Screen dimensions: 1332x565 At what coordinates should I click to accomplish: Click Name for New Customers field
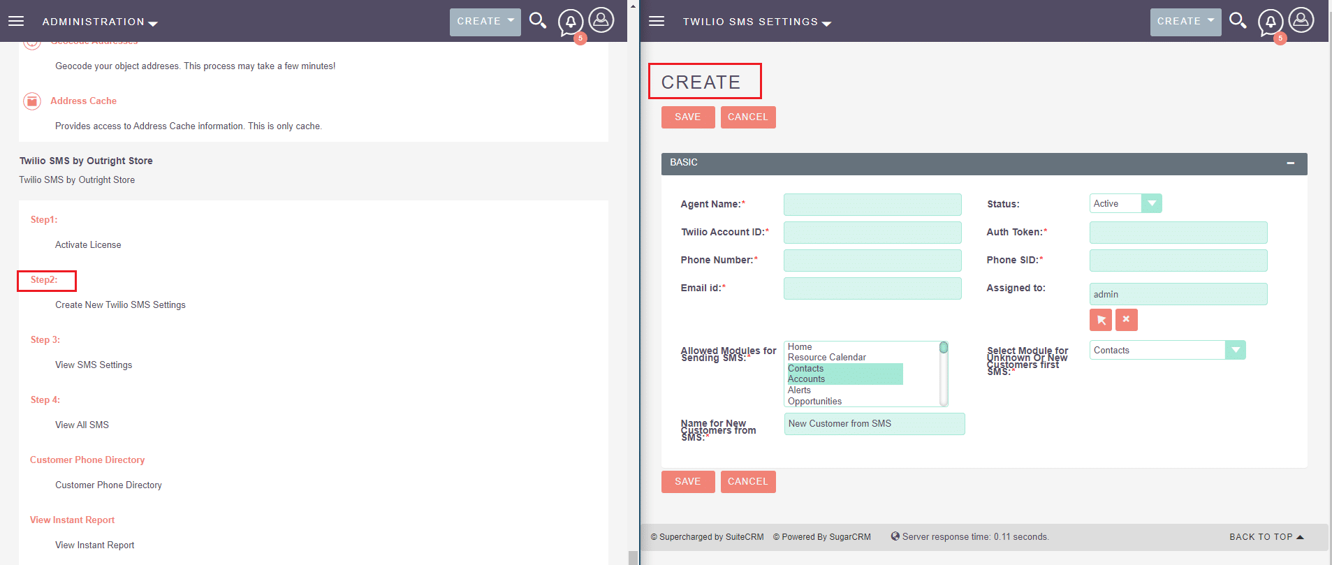click(874, 424)
